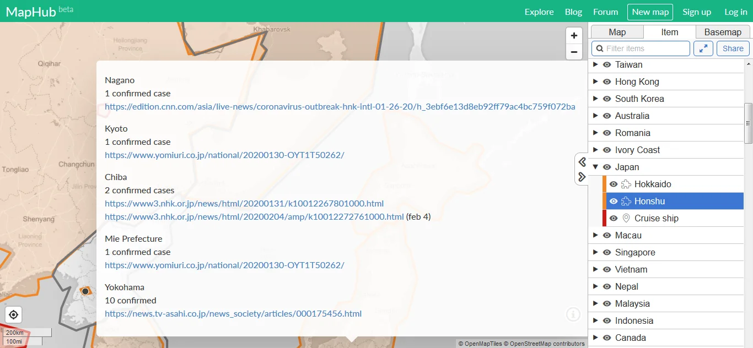Hide the Malaysia group
Screen dimensions: 753x348
click(x=607, y=303)
